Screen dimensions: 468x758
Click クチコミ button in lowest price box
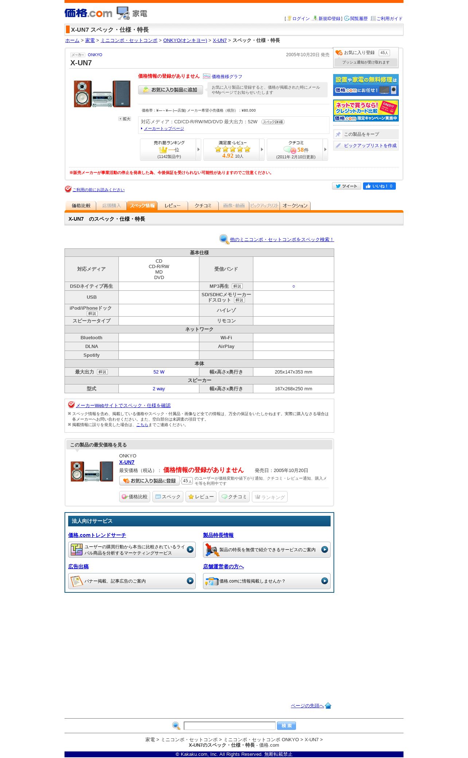click(x=234, y=497)
